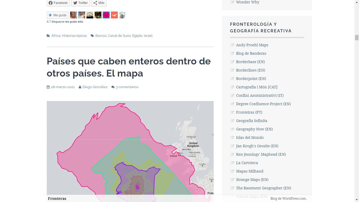Visit Geography Now (EN)

tap(254, 129)
